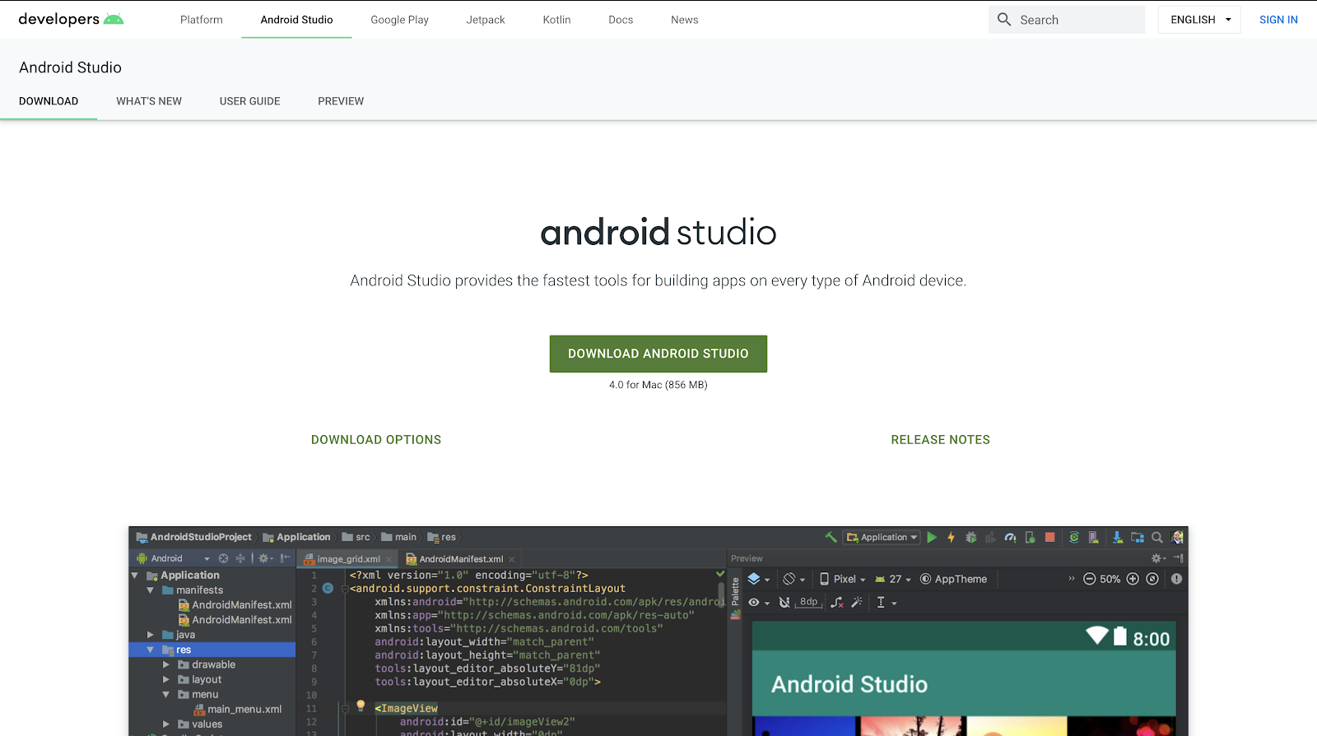Screen dimensions: 1317x736
Task: Click the zoom in plus icon
Action: tap(1133, 579)
